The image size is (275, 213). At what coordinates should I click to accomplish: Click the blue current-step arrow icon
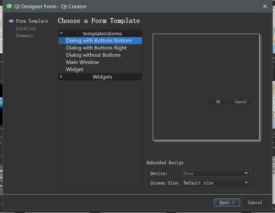[11, 21]
